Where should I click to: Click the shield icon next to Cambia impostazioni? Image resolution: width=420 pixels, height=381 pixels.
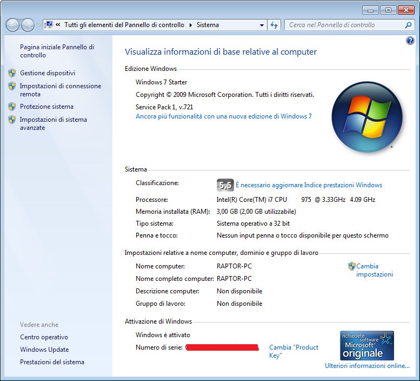pyautogui.click(x=352, y=266)
